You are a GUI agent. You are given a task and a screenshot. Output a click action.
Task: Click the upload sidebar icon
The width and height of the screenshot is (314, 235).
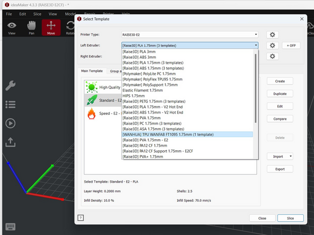click(11, 142)
